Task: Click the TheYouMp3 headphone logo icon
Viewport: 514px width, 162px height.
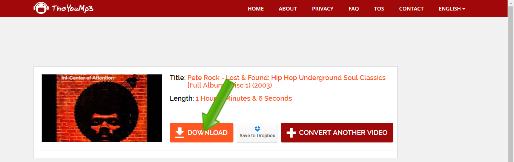Action: point(41,8)
